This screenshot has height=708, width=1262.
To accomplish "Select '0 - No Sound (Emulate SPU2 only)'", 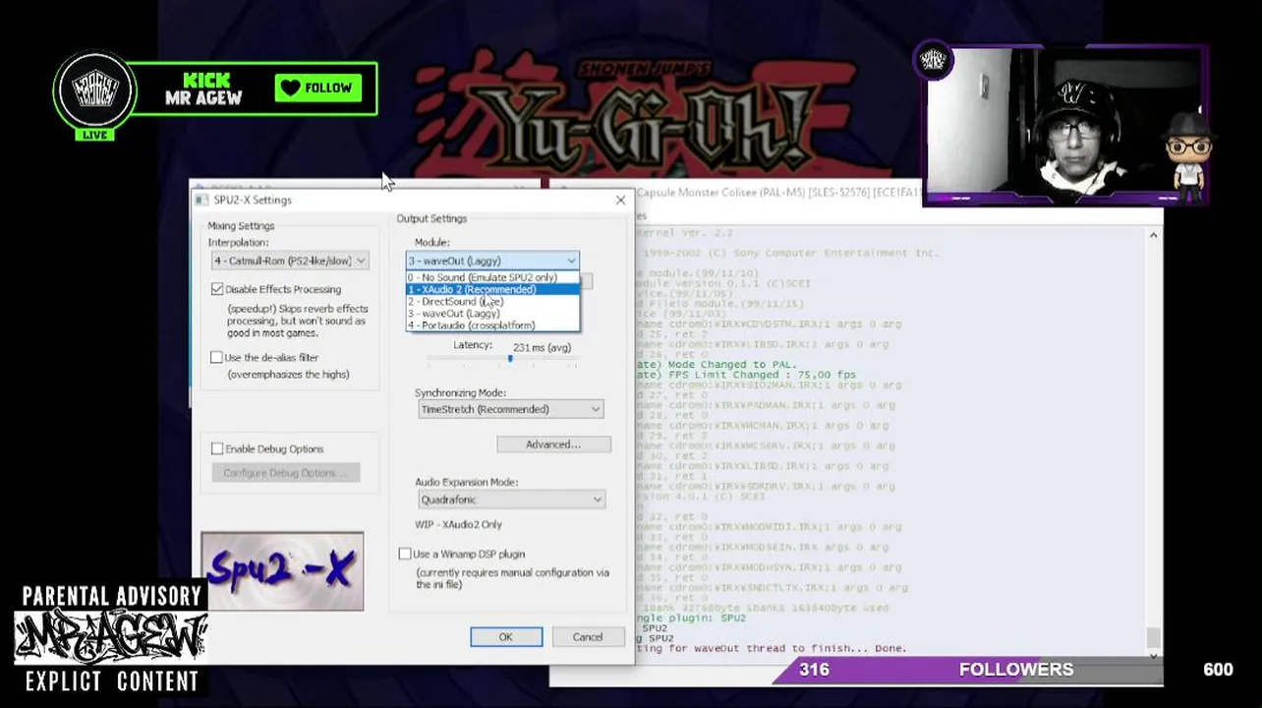I will [x=492, y=277].
